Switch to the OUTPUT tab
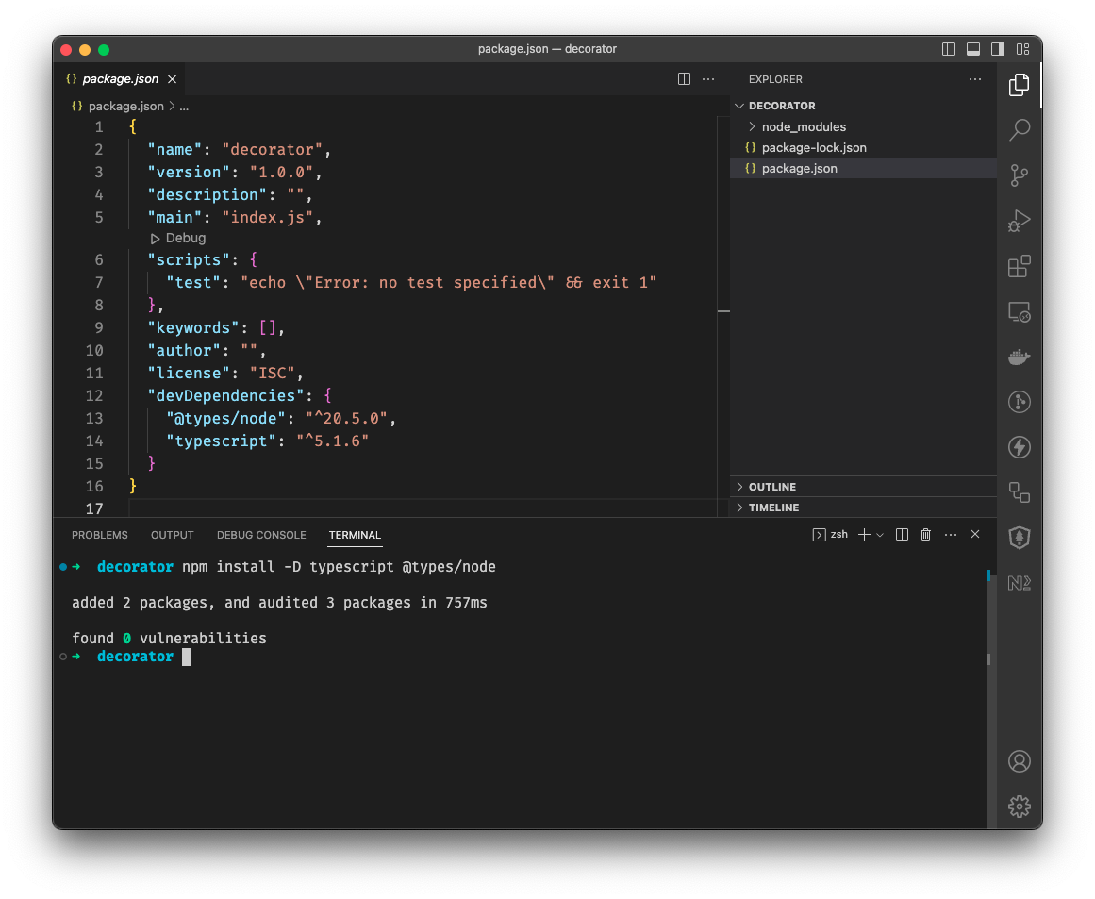Image resolution: width=1095 pixels, height=899 pixels. (x=172, y=534)
